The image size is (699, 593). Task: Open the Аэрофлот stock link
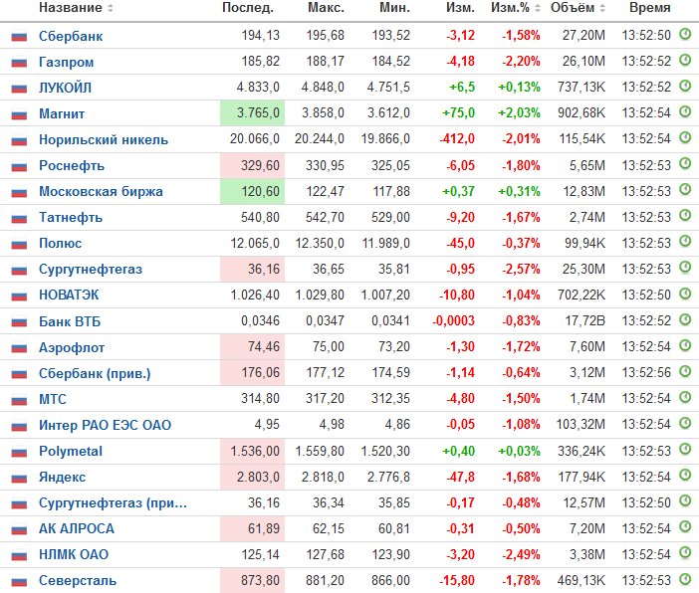72,347
